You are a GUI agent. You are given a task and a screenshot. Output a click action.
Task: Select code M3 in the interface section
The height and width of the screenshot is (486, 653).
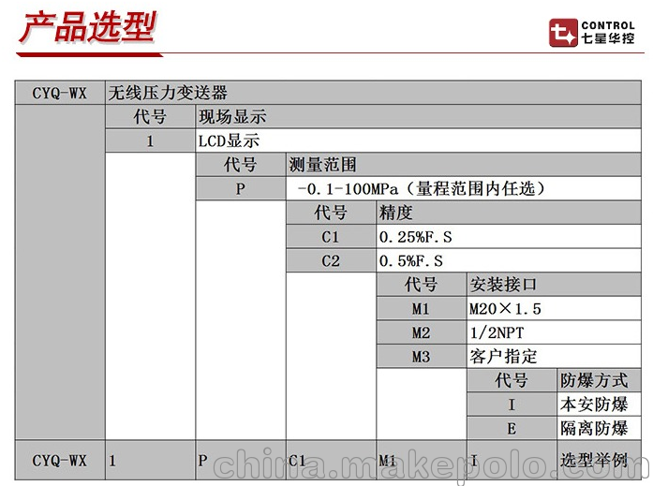coord(422,357)
